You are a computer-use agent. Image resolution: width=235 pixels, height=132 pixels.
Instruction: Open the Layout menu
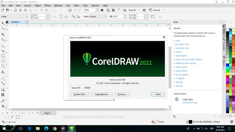point(28,5)
